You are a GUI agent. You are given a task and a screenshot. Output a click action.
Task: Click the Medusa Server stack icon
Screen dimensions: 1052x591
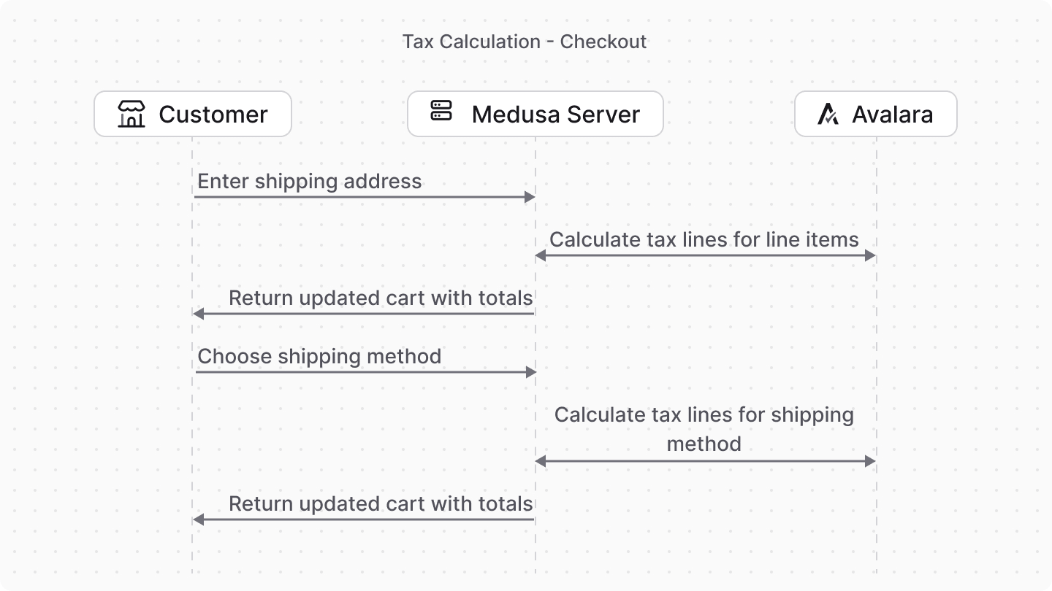click(x=441, y=111)
